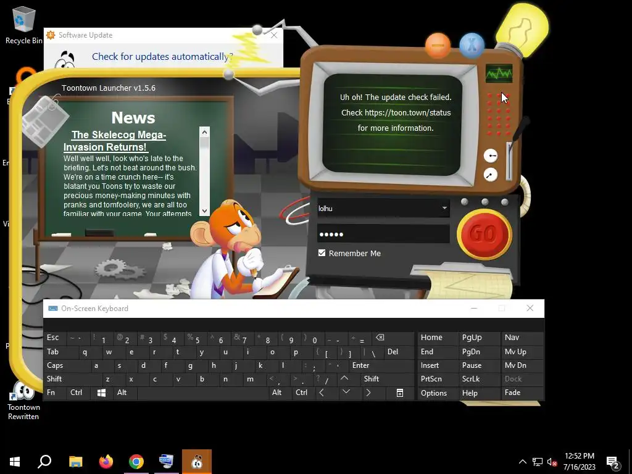Screen dimensions: 632x474
Task: Click the password input field
Action: 383,234
